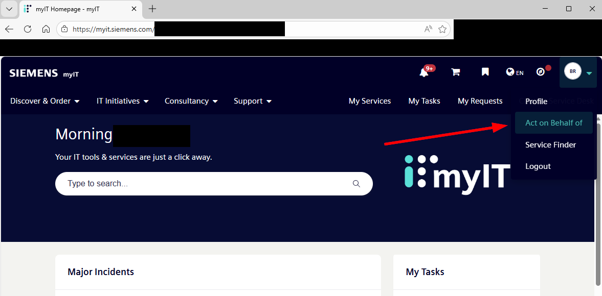The image size is (602, 296).
Task: Click the search magnifier icon
Action: tap(356, 184)
